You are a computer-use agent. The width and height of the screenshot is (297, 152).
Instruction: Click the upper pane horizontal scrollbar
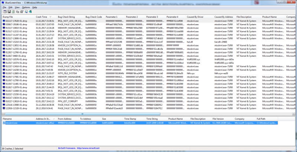tap(148, 115)
